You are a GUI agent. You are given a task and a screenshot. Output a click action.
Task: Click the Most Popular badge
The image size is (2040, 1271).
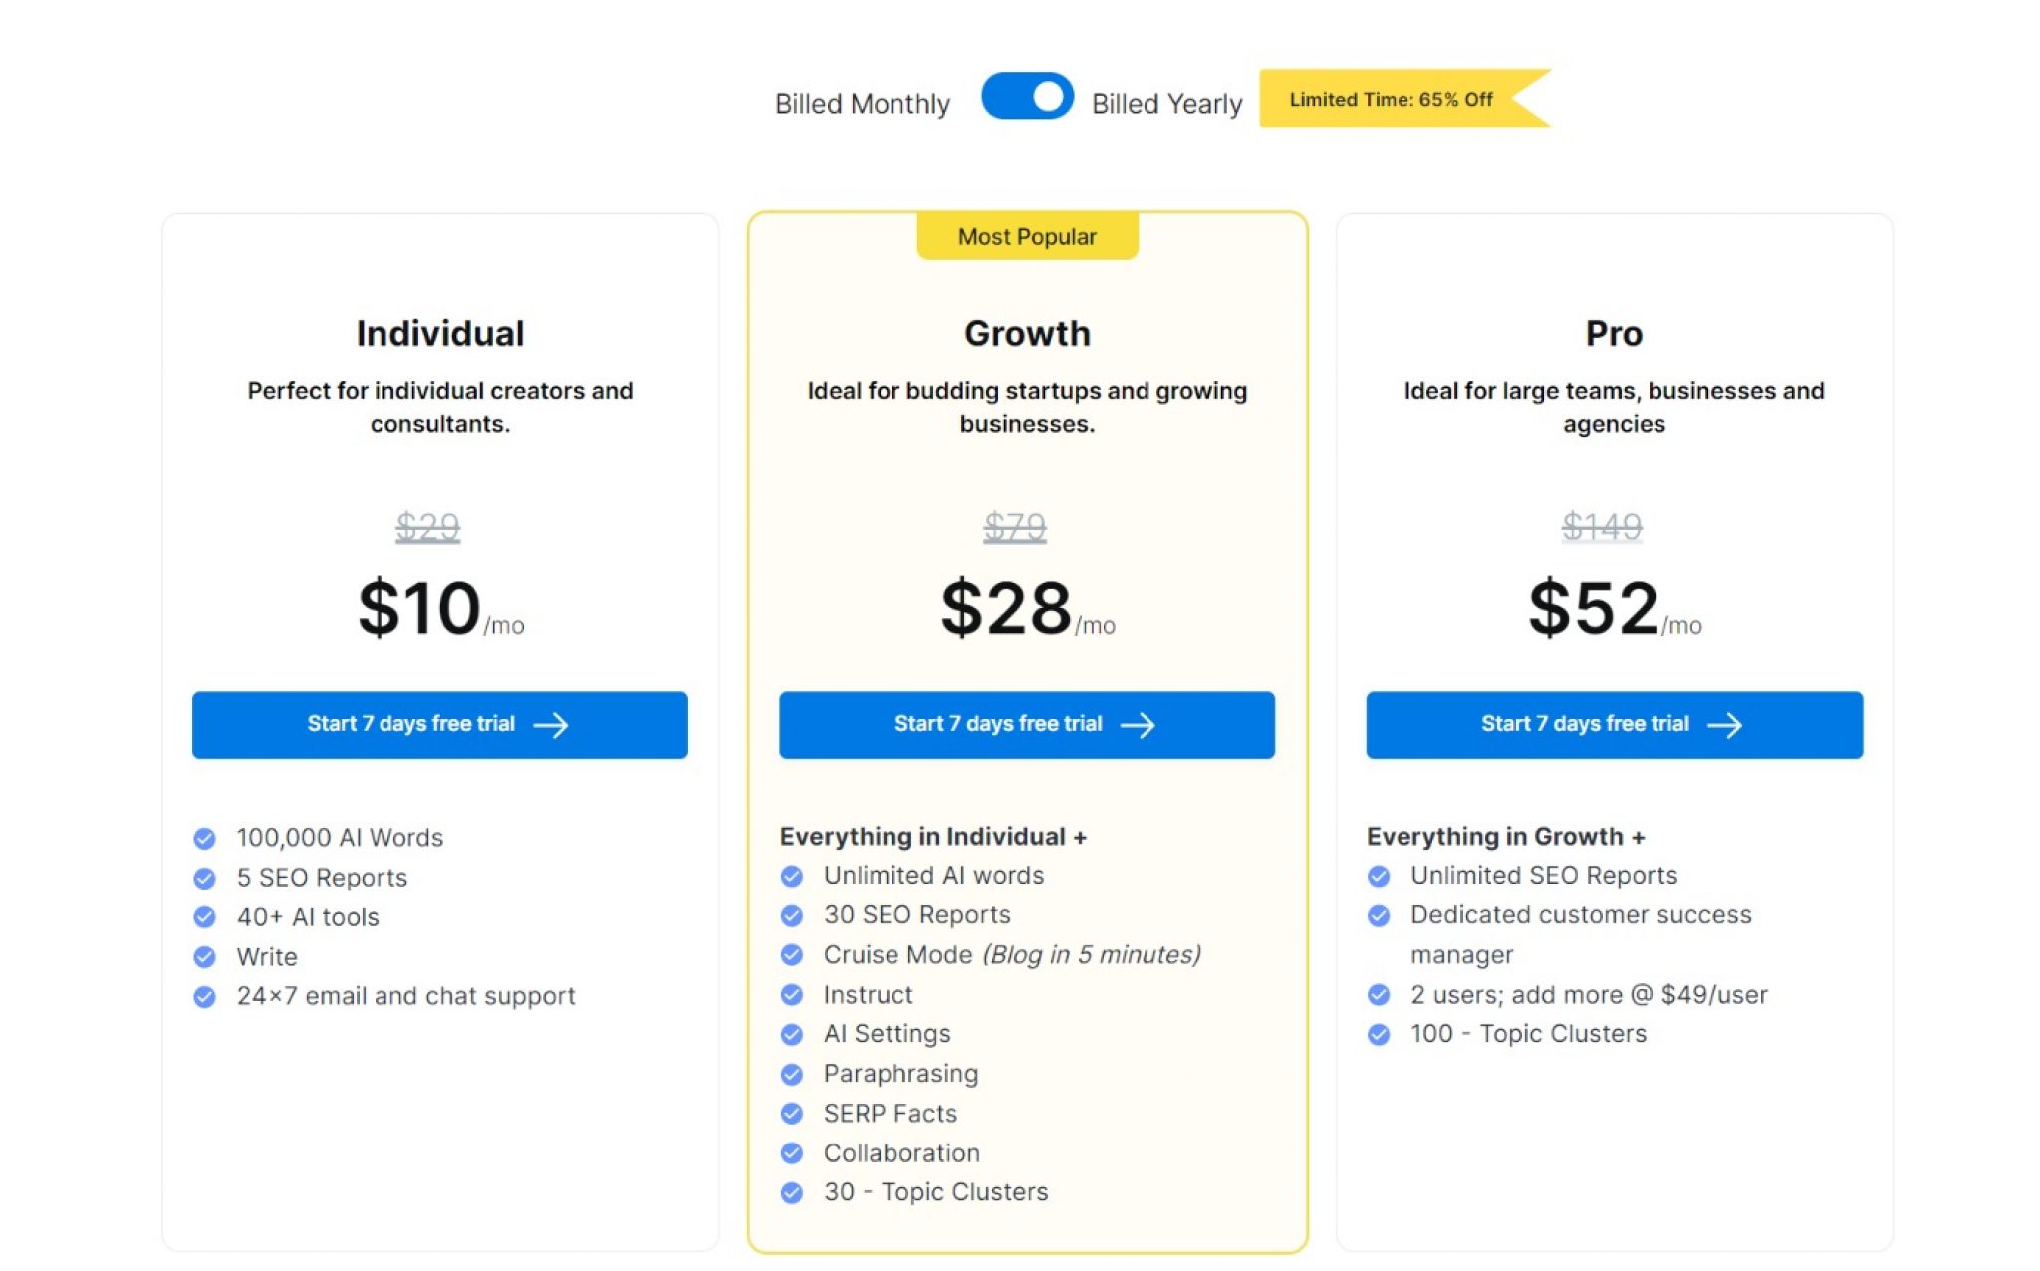pyautogui.click(x=1027, y=237)
